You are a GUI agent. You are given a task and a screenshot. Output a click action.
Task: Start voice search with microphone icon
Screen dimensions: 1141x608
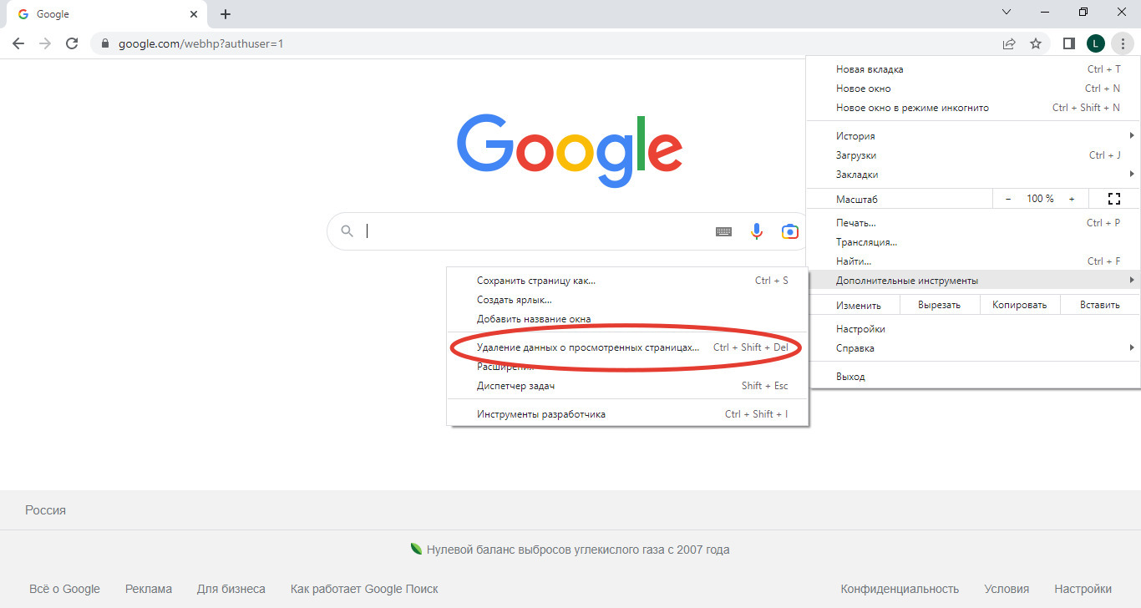tap(757, 231)
